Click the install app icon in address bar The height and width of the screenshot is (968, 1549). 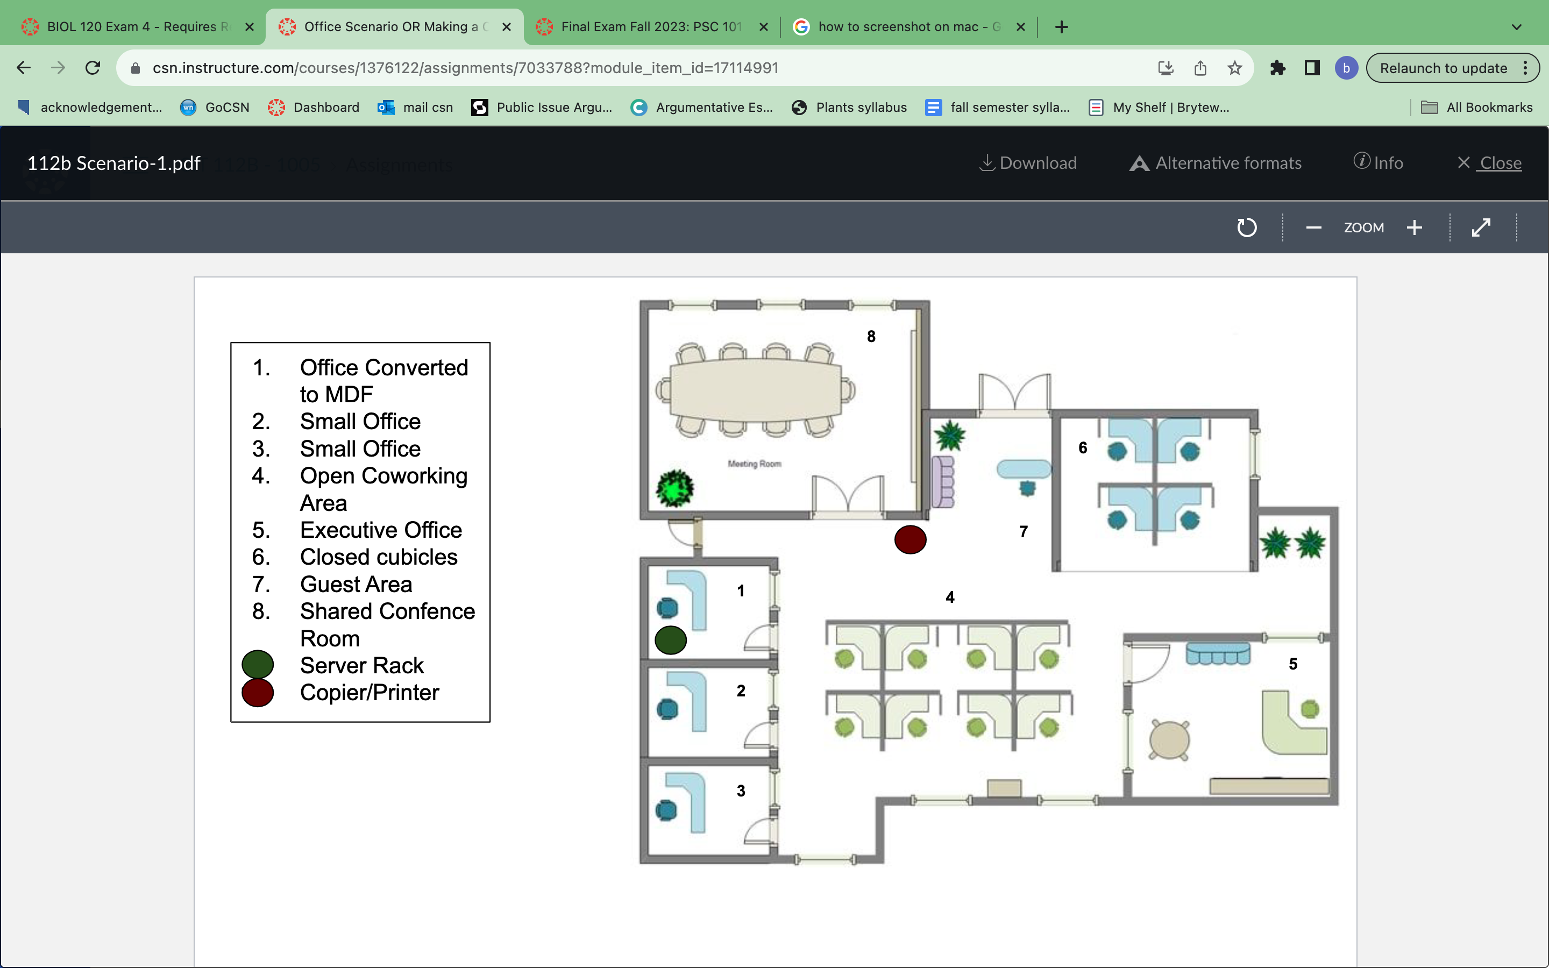[1166, 68]
